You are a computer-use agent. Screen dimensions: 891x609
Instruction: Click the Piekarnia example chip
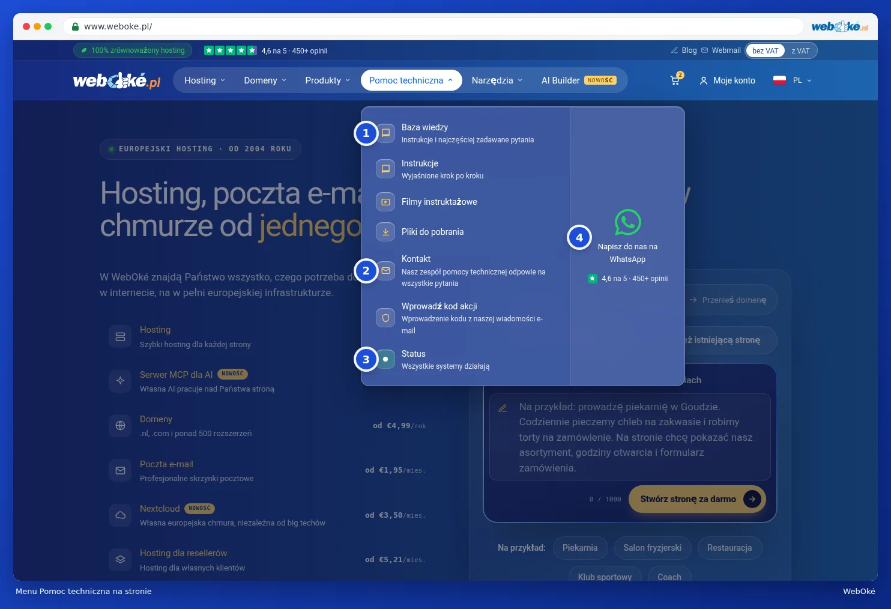[x=580, y=548]
